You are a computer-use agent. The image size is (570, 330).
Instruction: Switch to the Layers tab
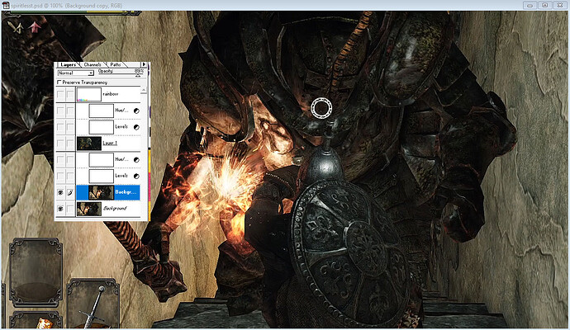68,64
